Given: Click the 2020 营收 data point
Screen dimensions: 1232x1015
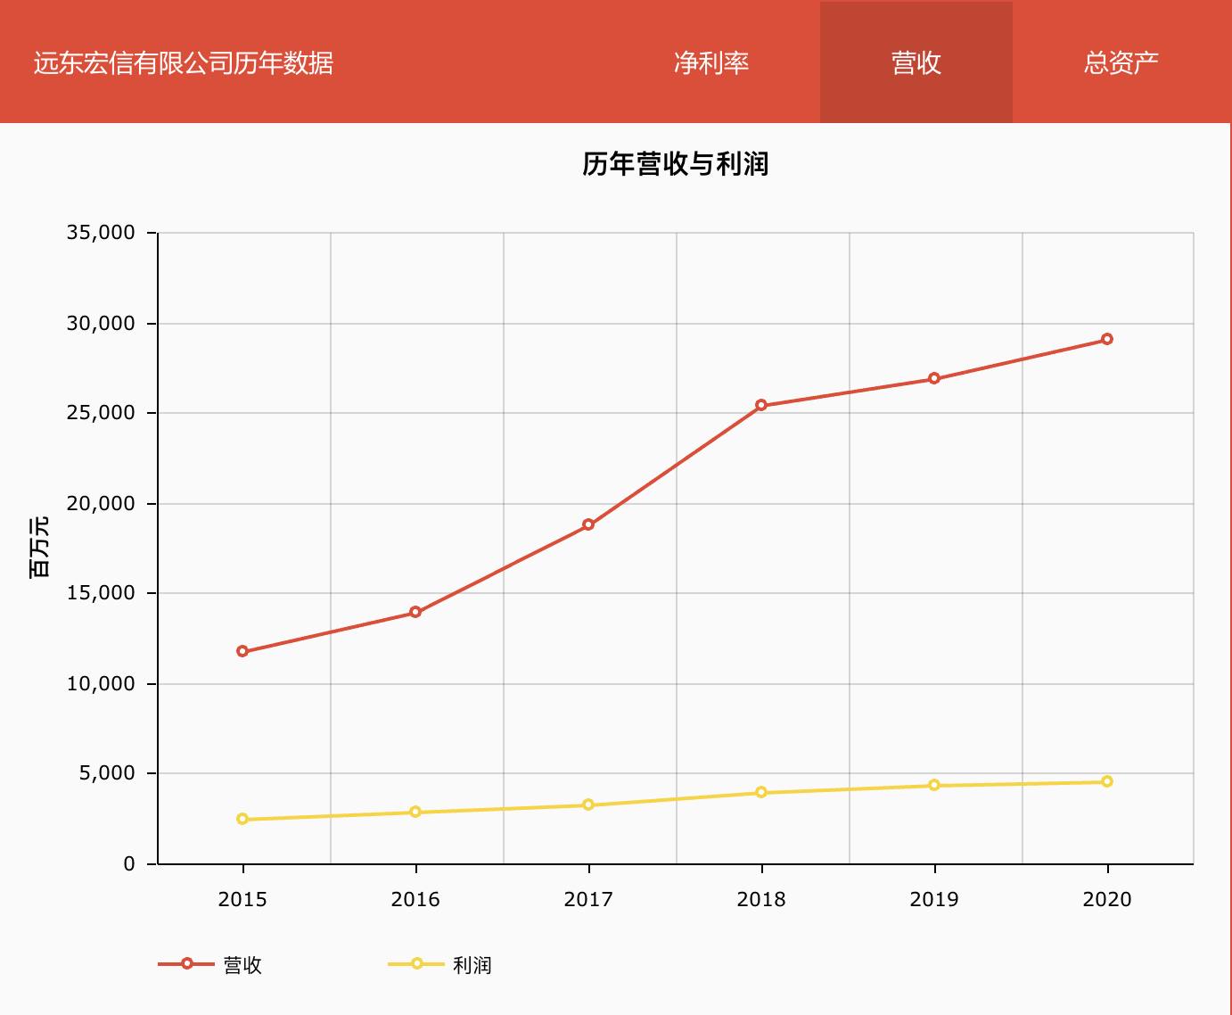Looking at the screenshot, I should click(x=1107, y=339).
